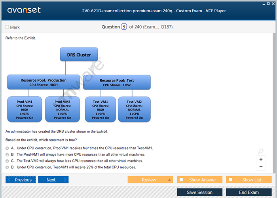
Task: Zoom out with the minus icon
Action: coord(261,167)
